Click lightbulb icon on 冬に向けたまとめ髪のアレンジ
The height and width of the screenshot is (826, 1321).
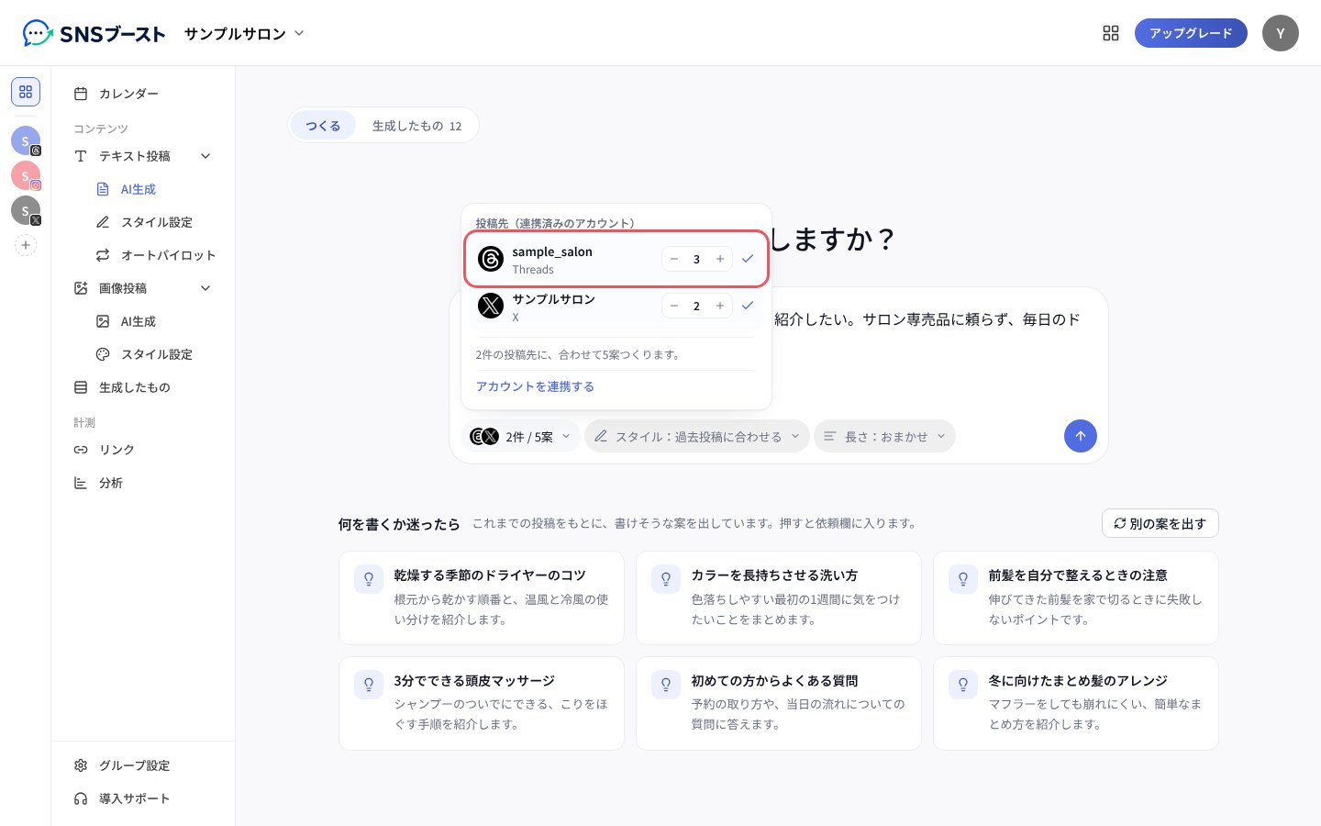963,685
